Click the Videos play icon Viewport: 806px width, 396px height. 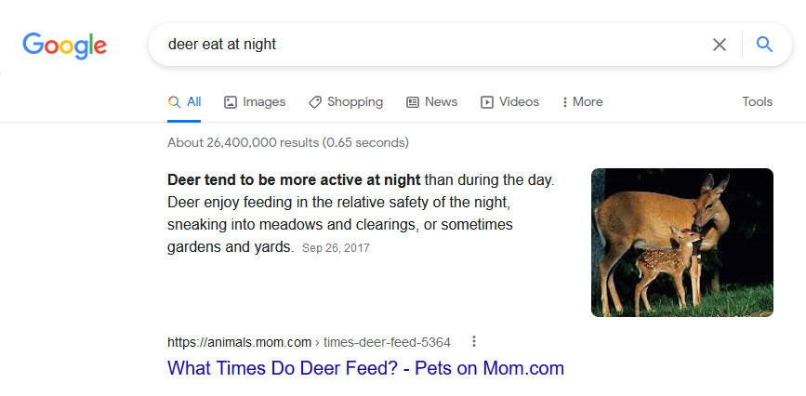487,102
